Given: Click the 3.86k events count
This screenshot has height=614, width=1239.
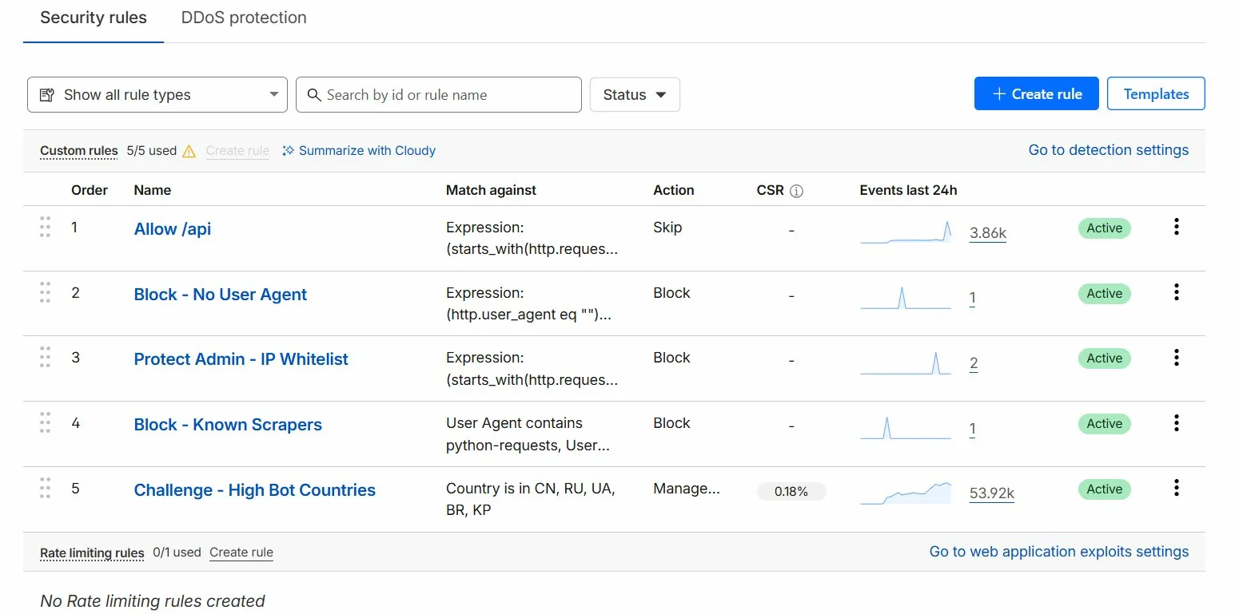Looking at the screenshot, I should 988,233.
